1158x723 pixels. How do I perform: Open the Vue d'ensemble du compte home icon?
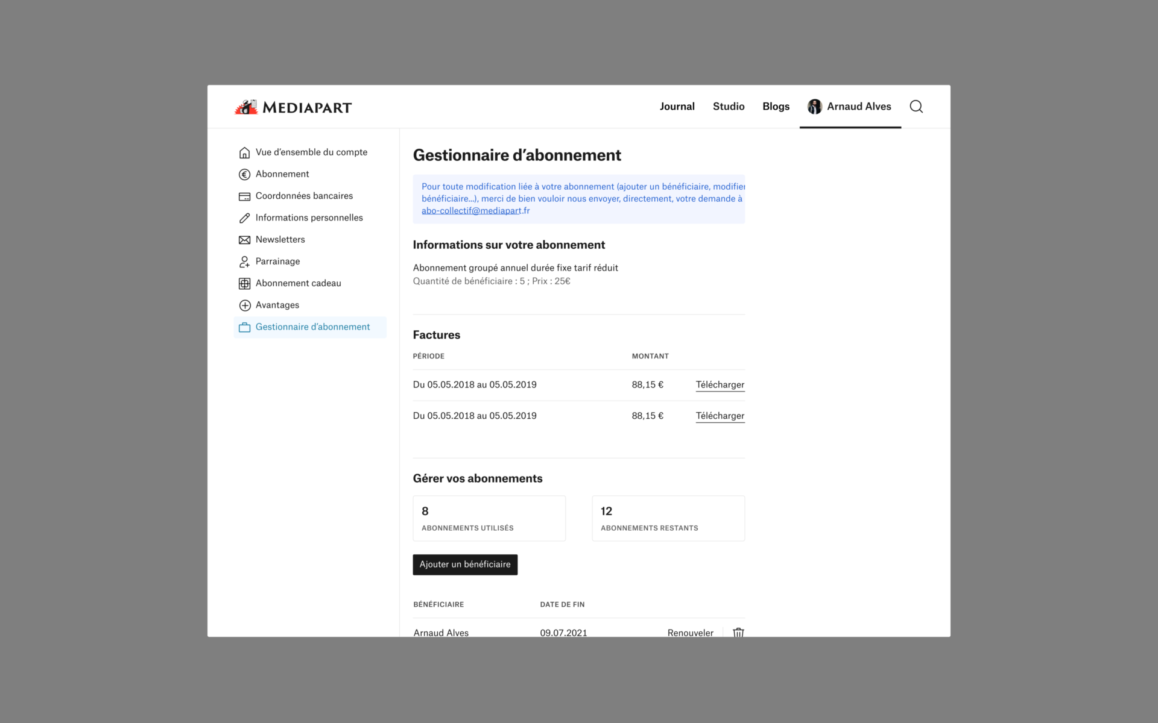(244, 152)
